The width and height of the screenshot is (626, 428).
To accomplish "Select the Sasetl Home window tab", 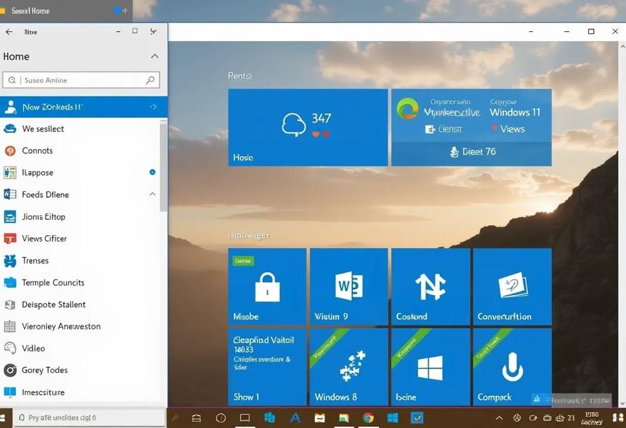I will 66,11.
